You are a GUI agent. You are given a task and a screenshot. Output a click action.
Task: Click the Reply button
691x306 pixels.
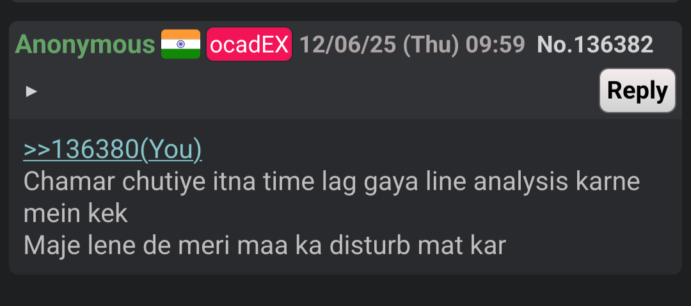[x=637, y=90]
